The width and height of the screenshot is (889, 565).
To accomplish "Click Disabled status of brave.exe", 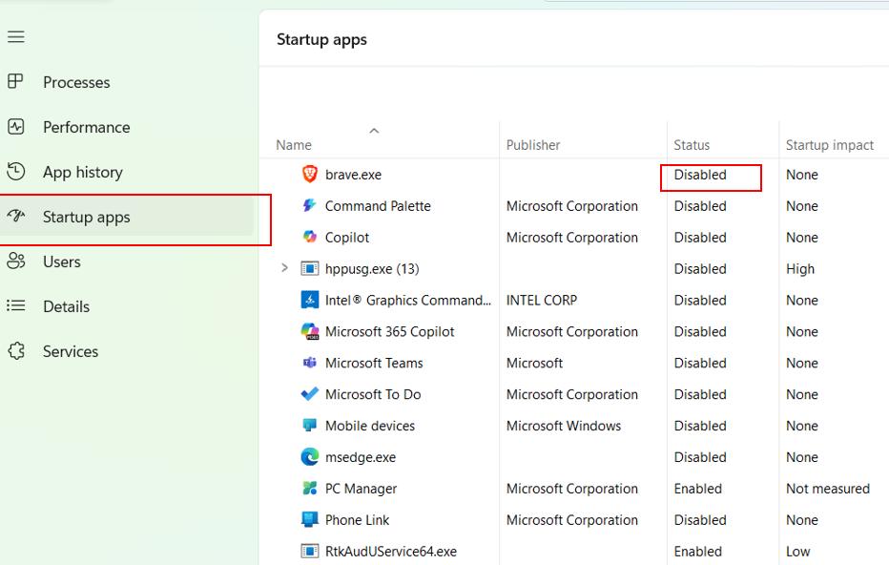I will click(699, 175).
